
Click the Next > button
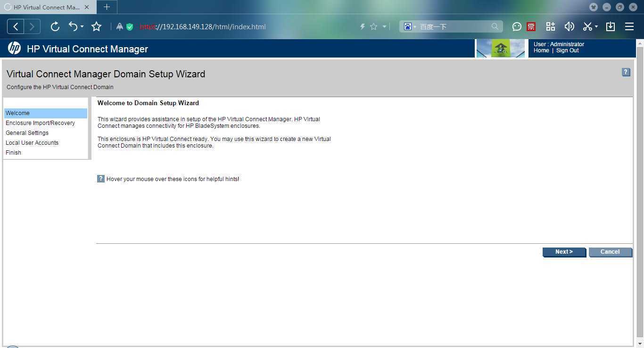pos(564,252)
